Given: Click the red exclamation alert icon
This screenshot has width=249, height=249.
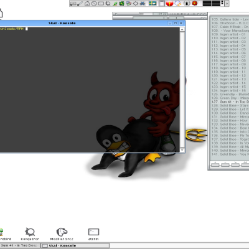Looking at the screenshot, I should (169, 4).
